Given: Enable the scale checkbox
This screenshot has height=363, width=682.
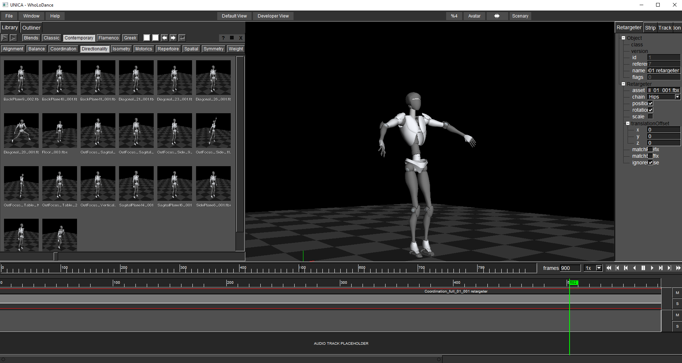Looking at the screenshot, I should (x=650, y=116).
